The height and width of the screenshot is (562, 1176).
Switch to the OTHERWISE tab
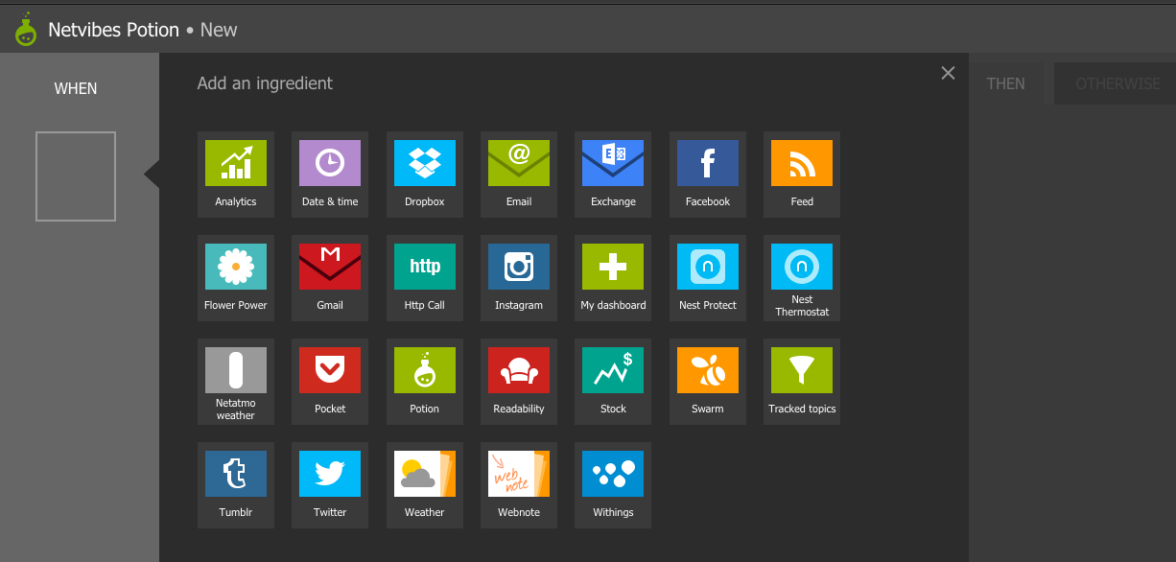coord(1117,83)
